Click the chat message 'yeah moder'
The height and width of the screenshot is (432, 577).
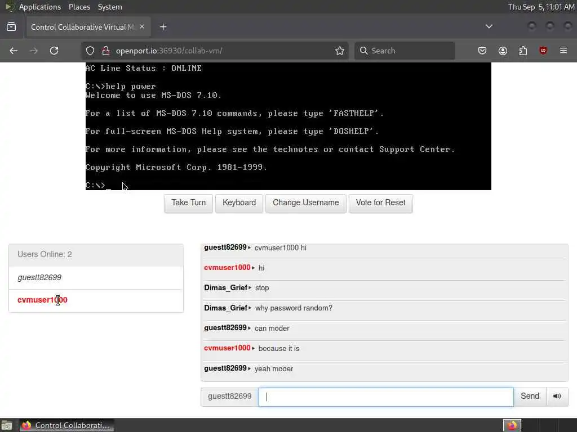[x=274, y=369]
